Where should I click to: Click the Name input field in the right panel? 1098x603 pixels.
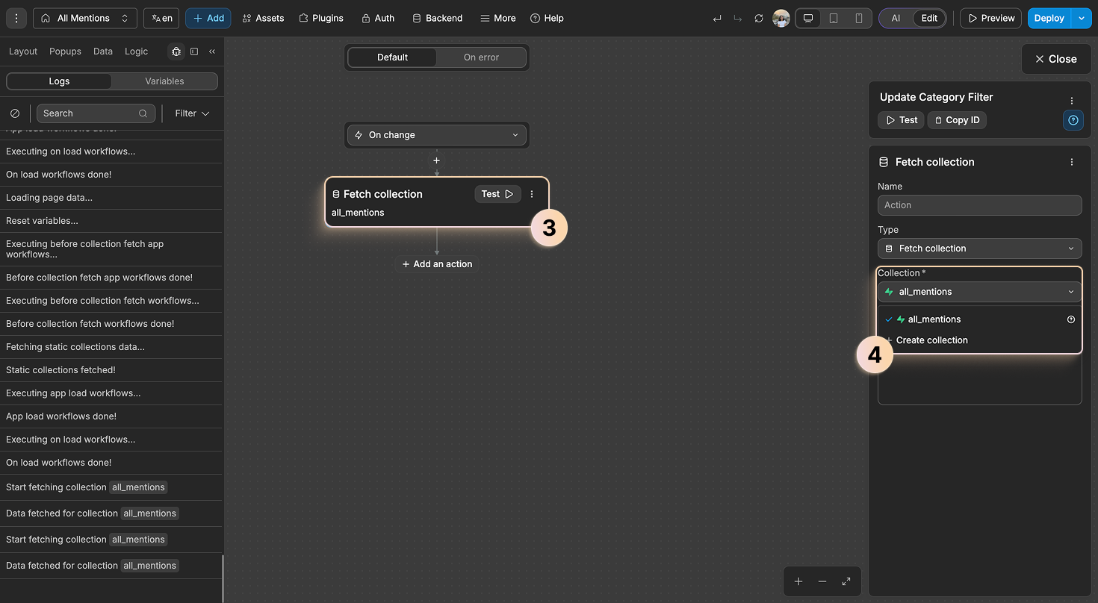pos(979,204)
